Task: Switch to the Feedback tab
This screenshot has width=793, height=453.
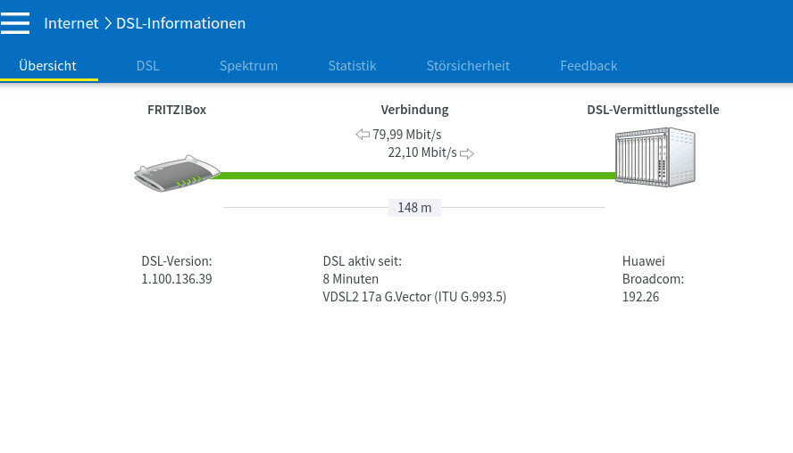Action: (588, 66)
